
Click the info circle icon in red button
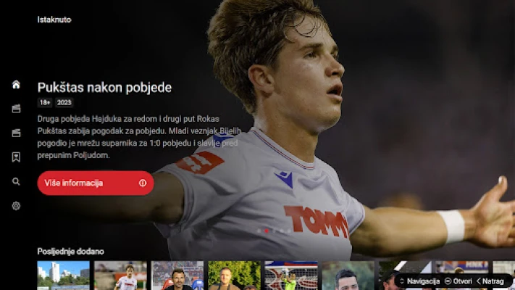143,183
